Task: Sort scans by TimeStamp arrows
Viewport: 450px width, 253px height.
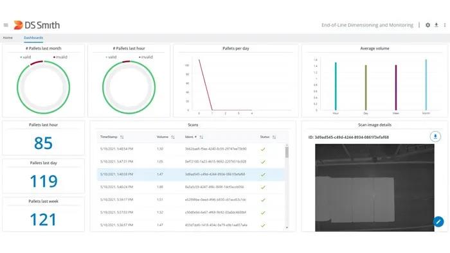Action: click(x=122, y=137)
